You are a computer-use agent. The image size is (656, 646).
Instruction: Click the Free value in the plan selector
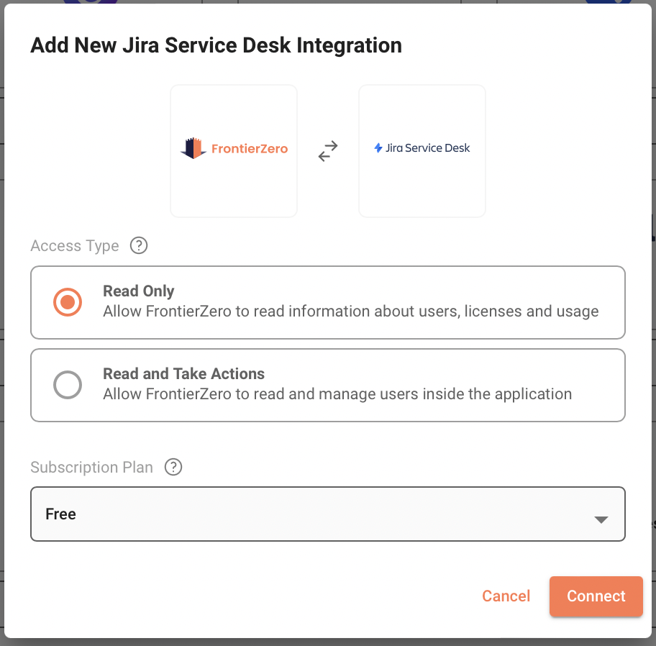(61, 514)
